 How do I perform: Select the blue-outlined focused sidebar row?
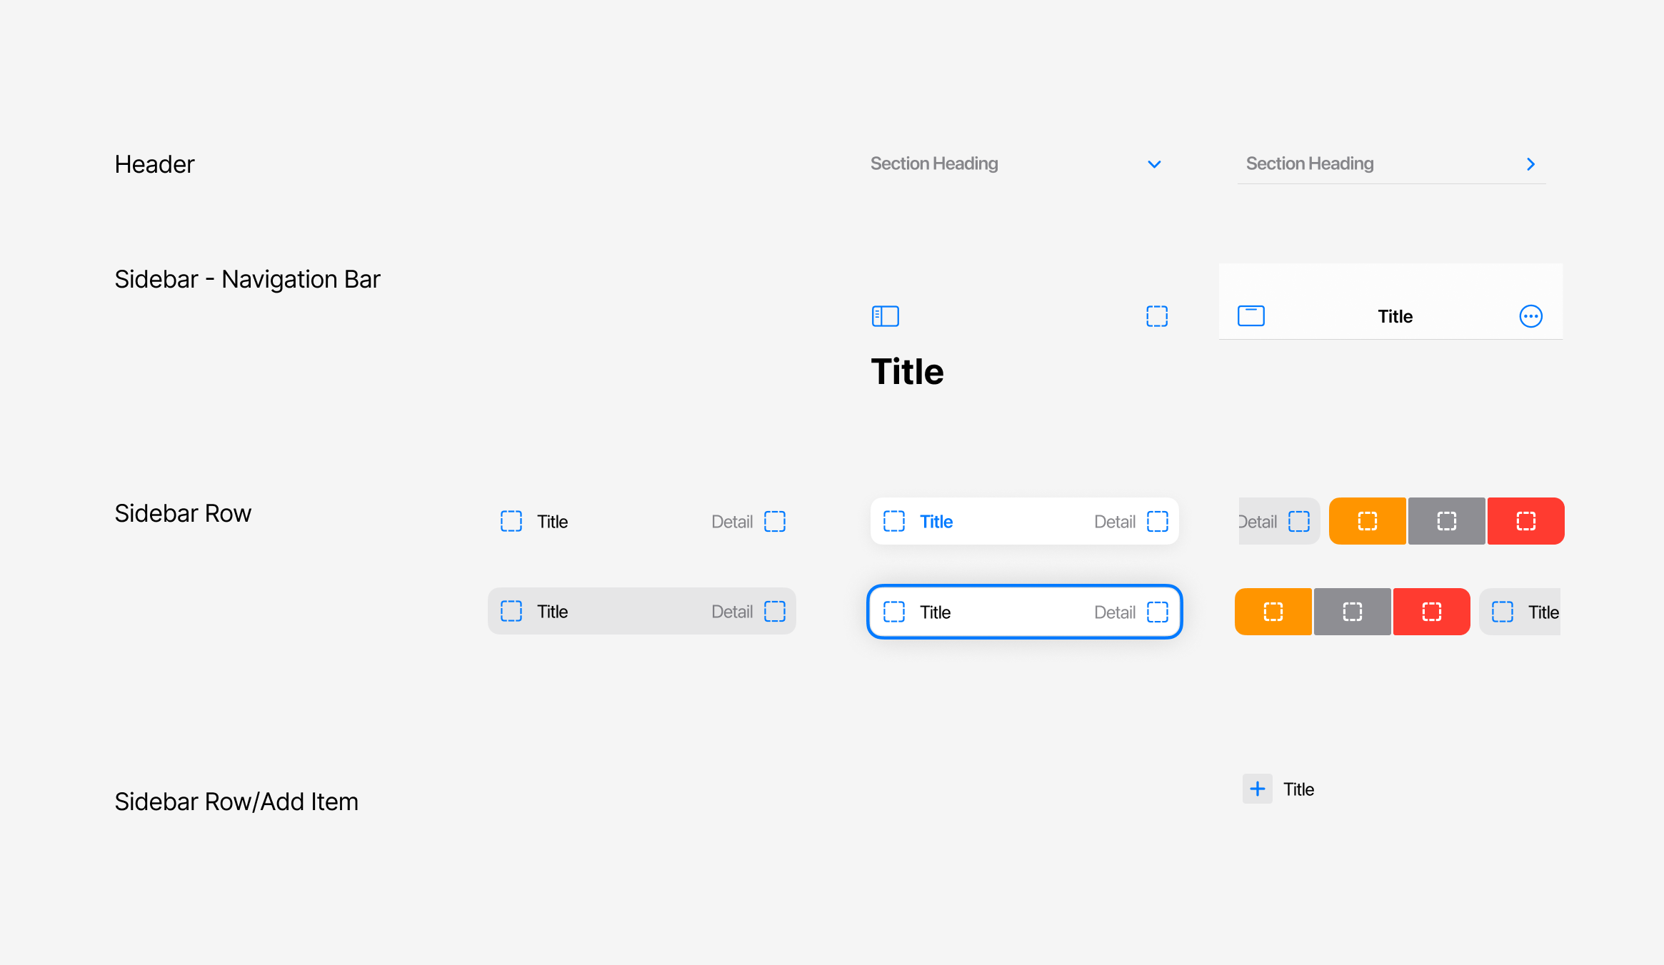click(x=1024, y=612)
